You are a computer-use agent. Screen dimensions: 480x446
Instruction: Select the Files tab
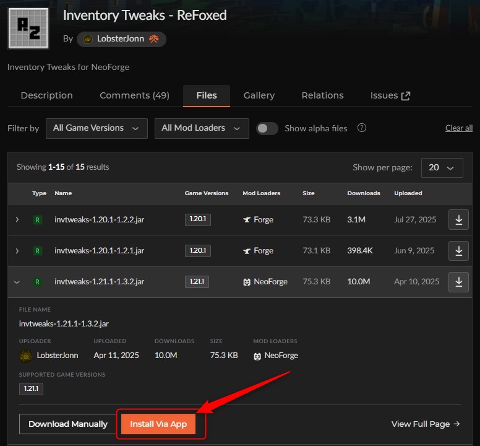(x=207, y=95)
